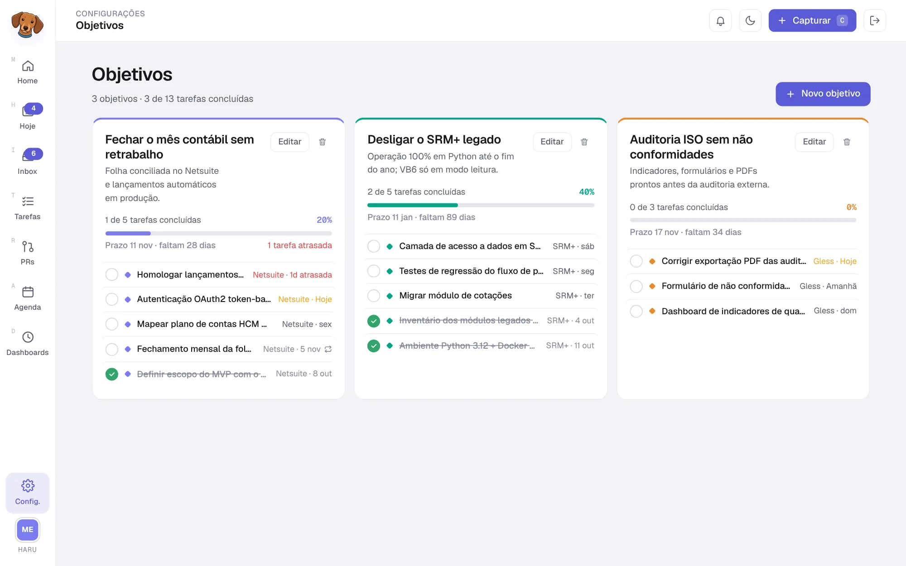
Task: Create a Novo objetivo
Action: click(x=823, y=94)
